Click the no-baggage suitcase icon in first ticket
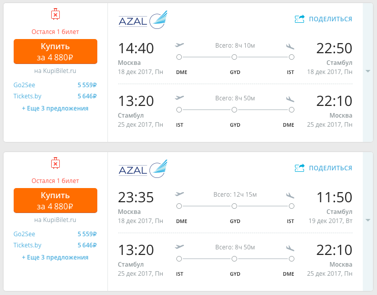The height and width of the screenshot is (295, 377). coord(55,14)
